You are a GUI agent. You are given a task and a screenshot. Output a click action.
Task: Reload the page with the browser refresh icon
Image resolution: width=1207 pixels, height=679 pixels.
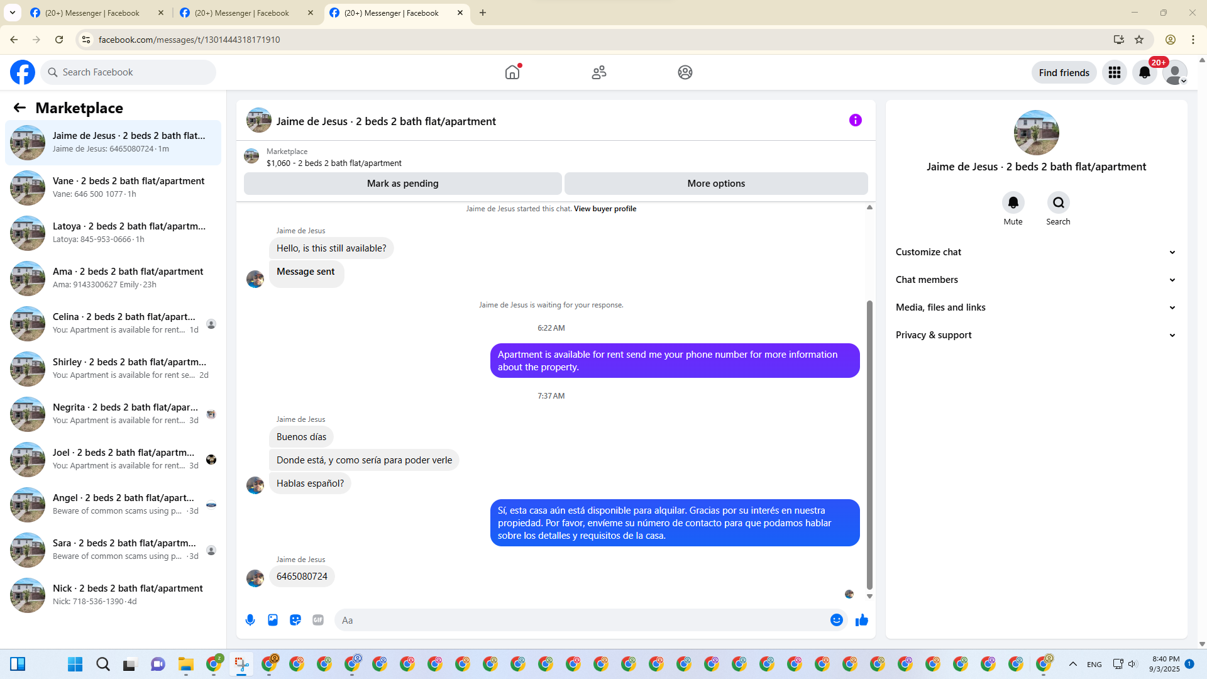click(59, 40)
